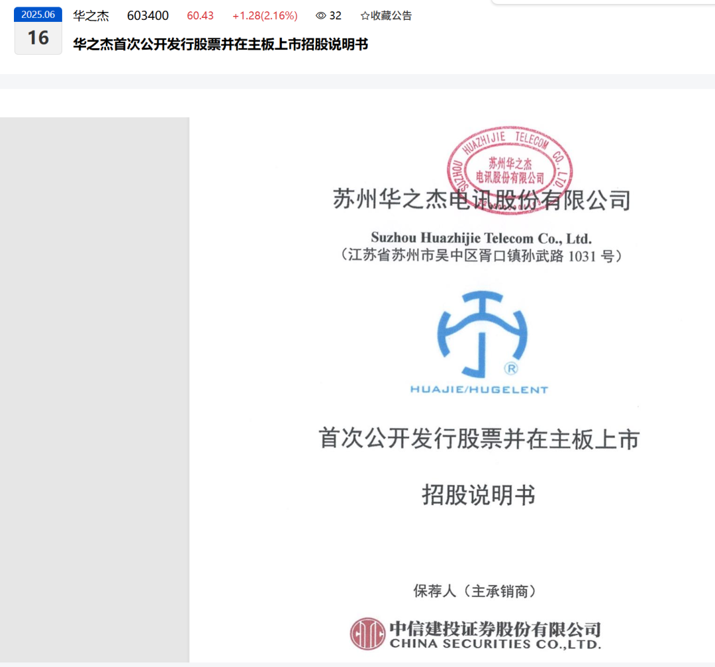This screenshot has width=715, height=667.
Task: Click the address line 江苏省苏州市吴中区胥口镇孙武路 1031 号
Action: pyautogui.click(x=481, y=256)
